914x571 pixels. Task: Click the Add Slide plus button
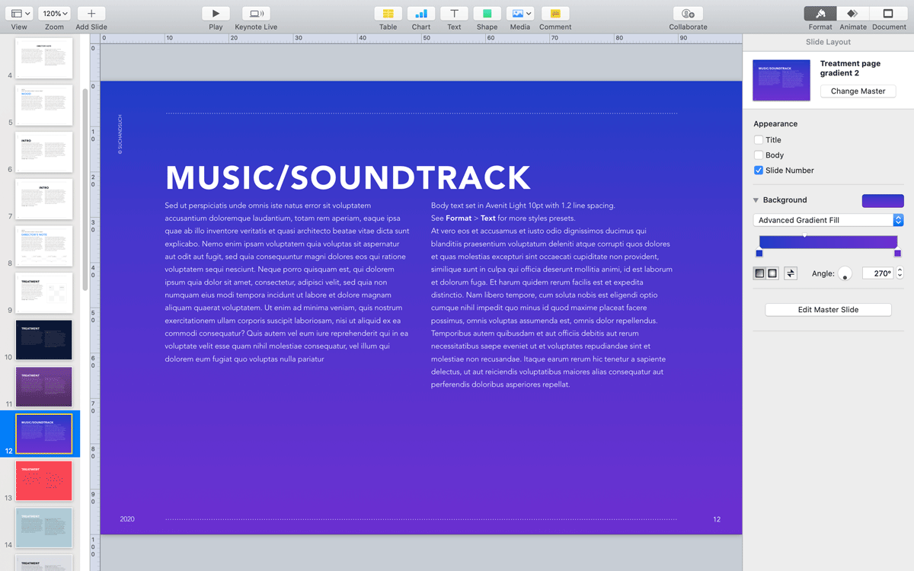(x=91, y=14)
